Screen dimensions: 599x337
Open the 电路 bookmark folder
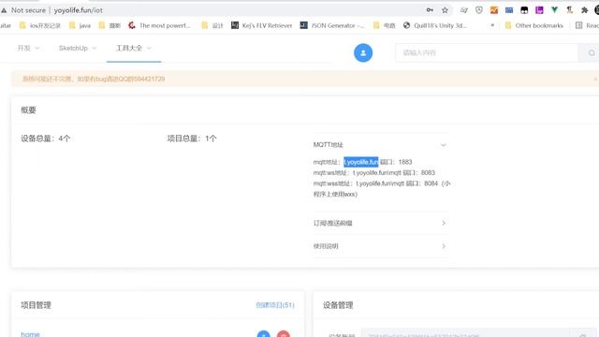385,25
